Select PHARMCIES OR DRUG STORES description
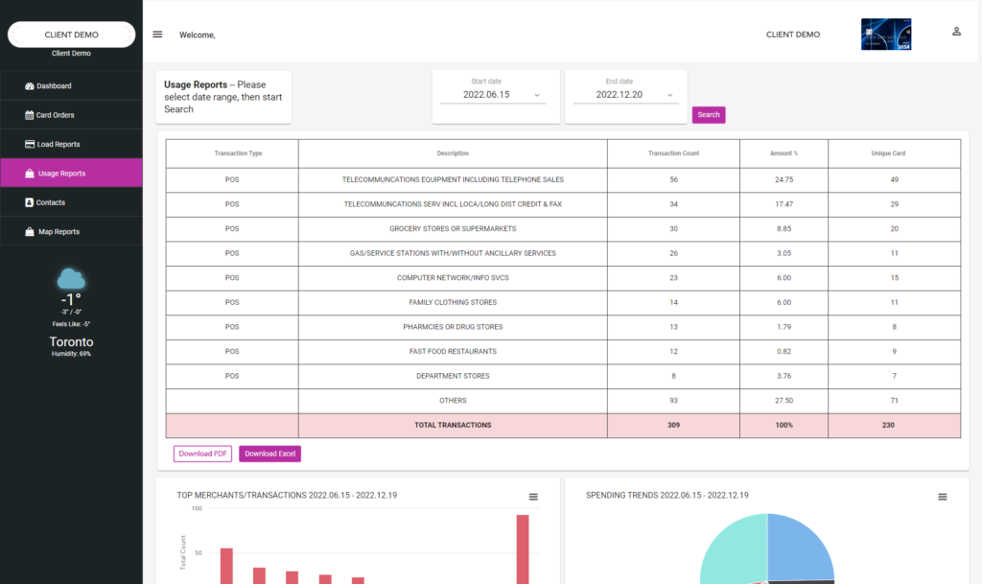Image resolution: width=982 pixels, height=584 pixels. 453,327
